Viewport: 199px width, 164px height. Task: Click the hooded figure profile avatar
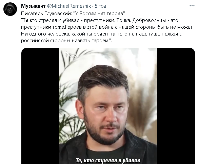tap(10, 9)
